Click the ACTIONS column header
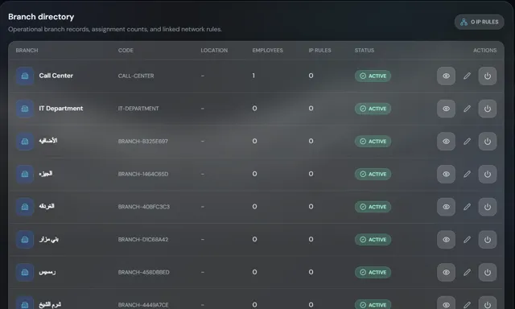 484,50
